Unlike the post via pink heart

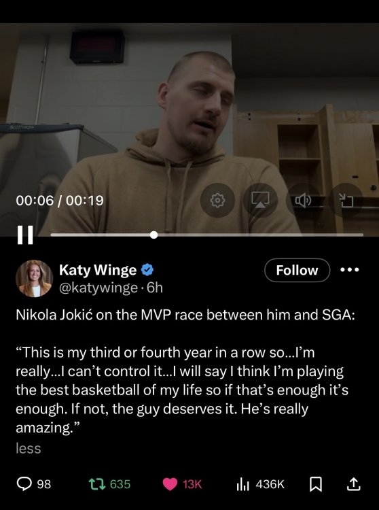tap(170, 484)
